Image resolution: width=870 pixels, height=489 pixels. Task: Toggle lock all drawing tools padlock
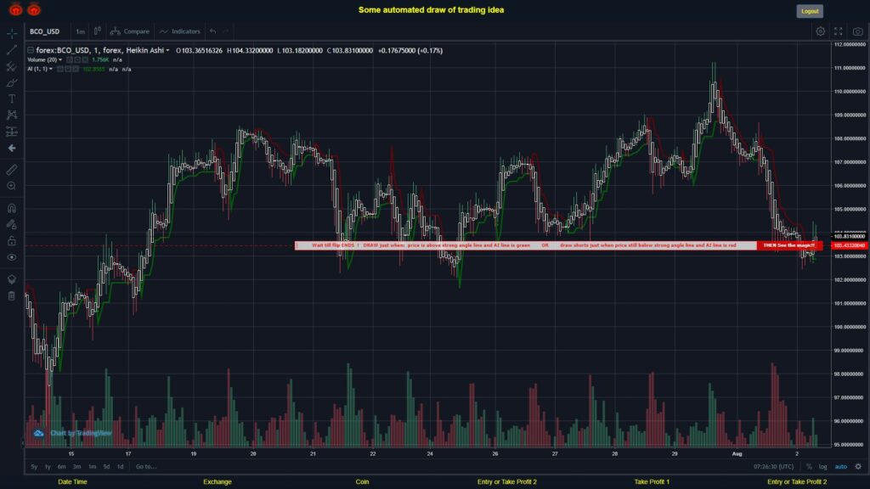12,240
